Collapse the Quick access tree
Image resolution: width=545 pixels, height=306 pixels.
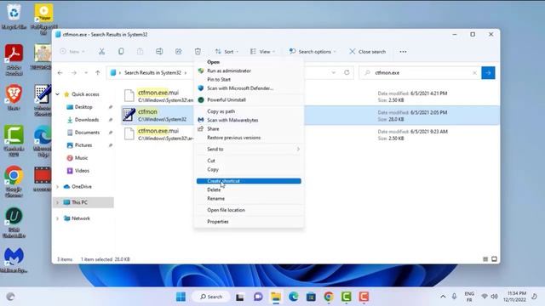[x=57, y=94]
